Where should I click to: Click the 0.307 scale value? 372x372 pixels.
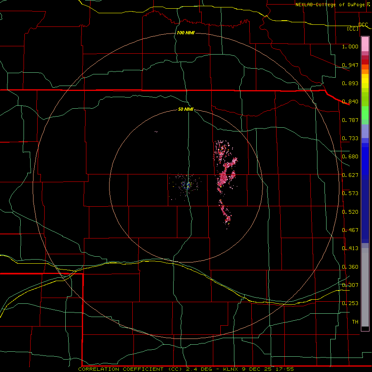point(350,285)
